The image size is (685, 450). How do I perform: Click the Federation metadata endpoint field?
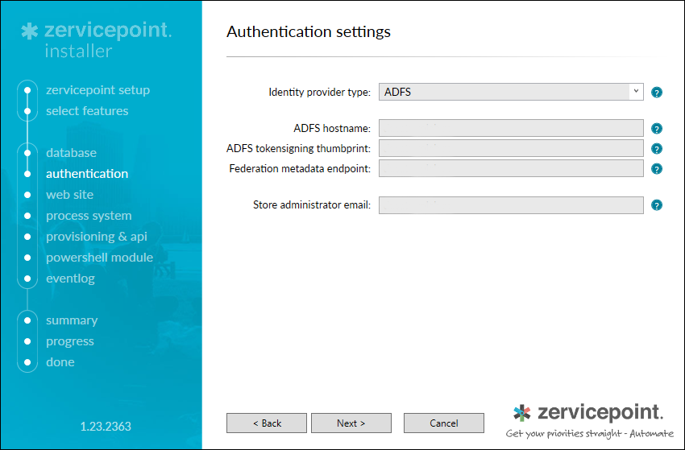pyautogui.click(x=511, y=168)
